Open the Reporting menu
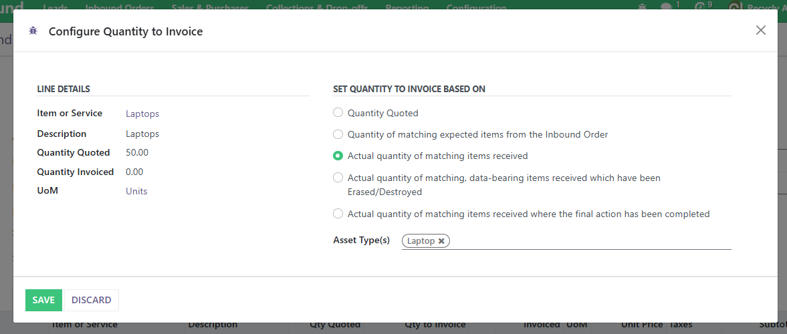This screenshot has height=334, width=787. [407, 8]
